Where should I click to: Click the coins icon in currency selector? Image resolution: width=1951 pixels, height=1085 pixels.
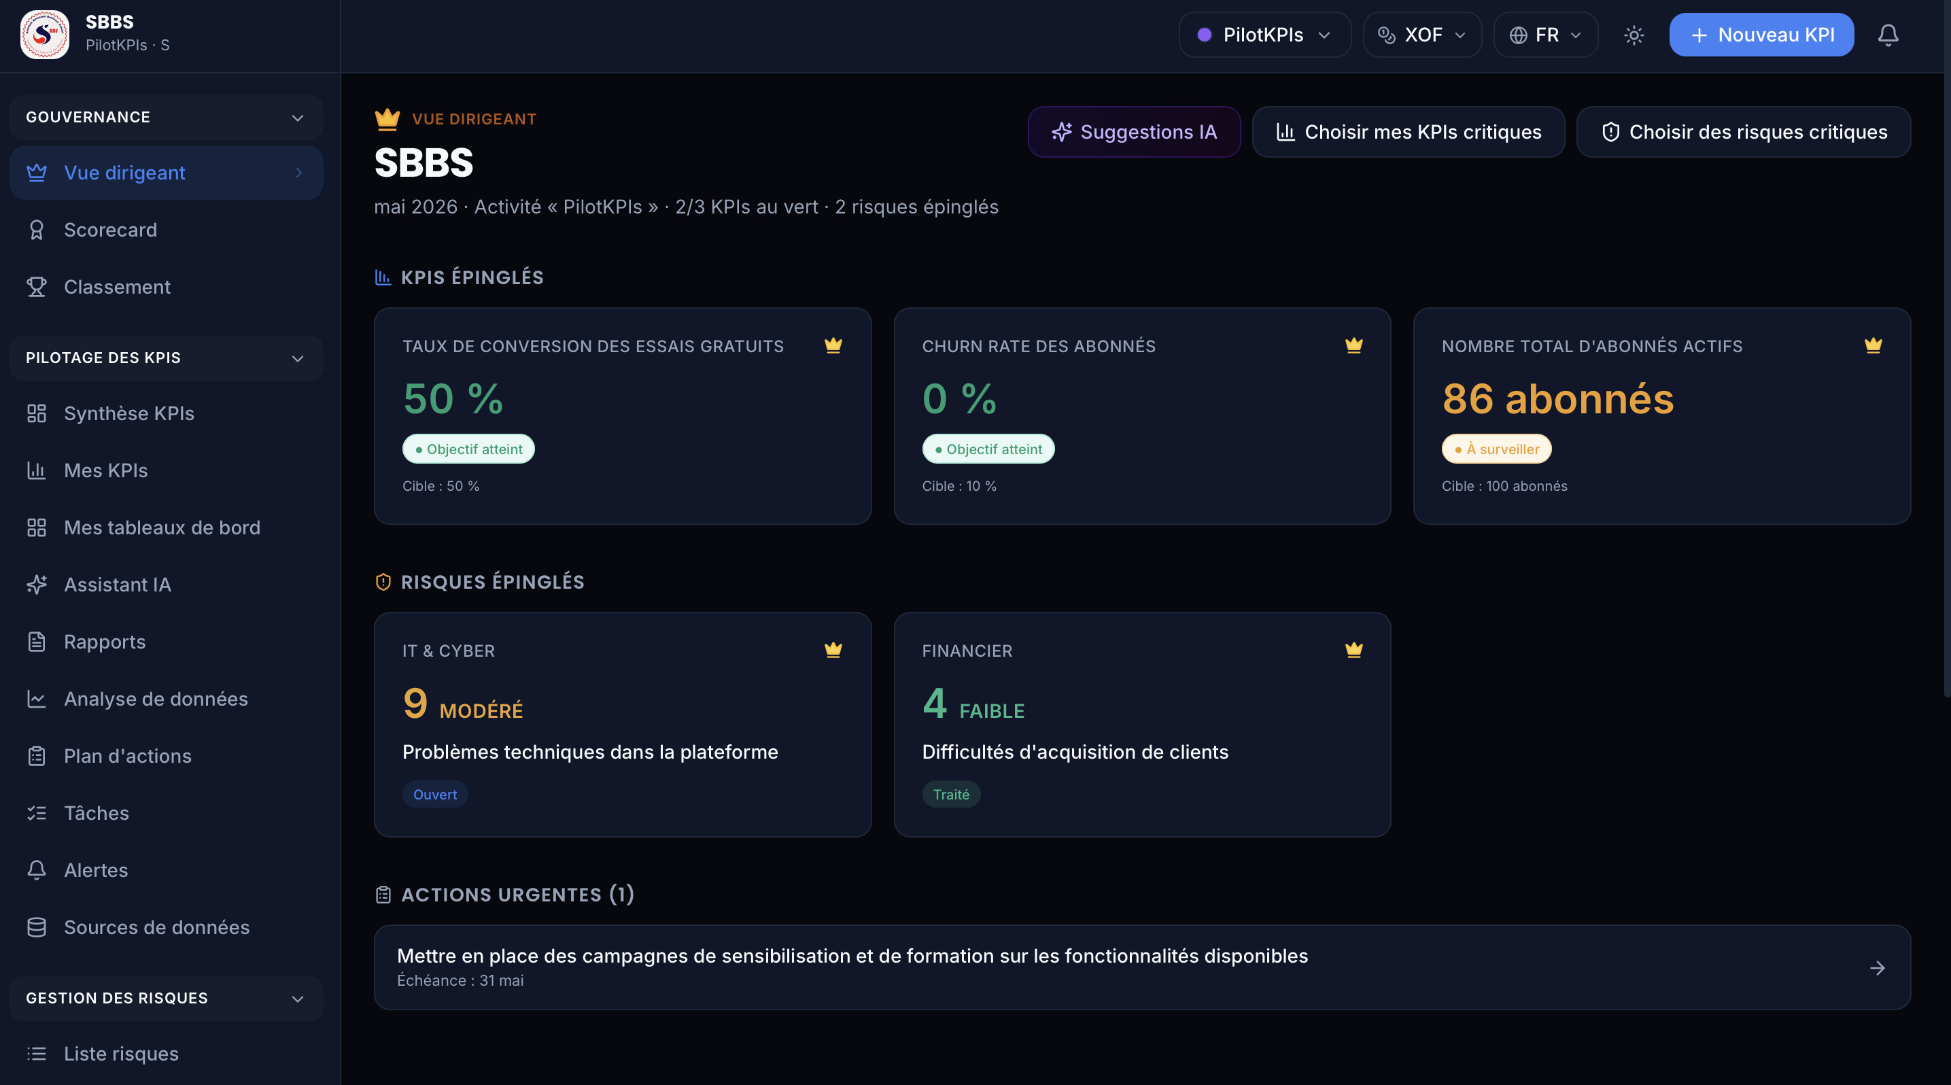[1387, 35]
